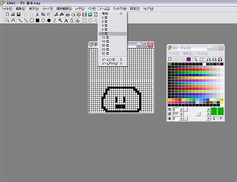Image resolution: width=237 pixels, height=182 pixels.
Task: Set zoom to 12x in menu
Action: (113, 38)
